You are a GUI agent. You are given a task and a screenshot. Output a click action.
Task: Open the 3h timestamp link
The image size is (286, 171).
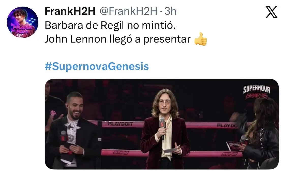pyautogui.click(x=170, y=11)
